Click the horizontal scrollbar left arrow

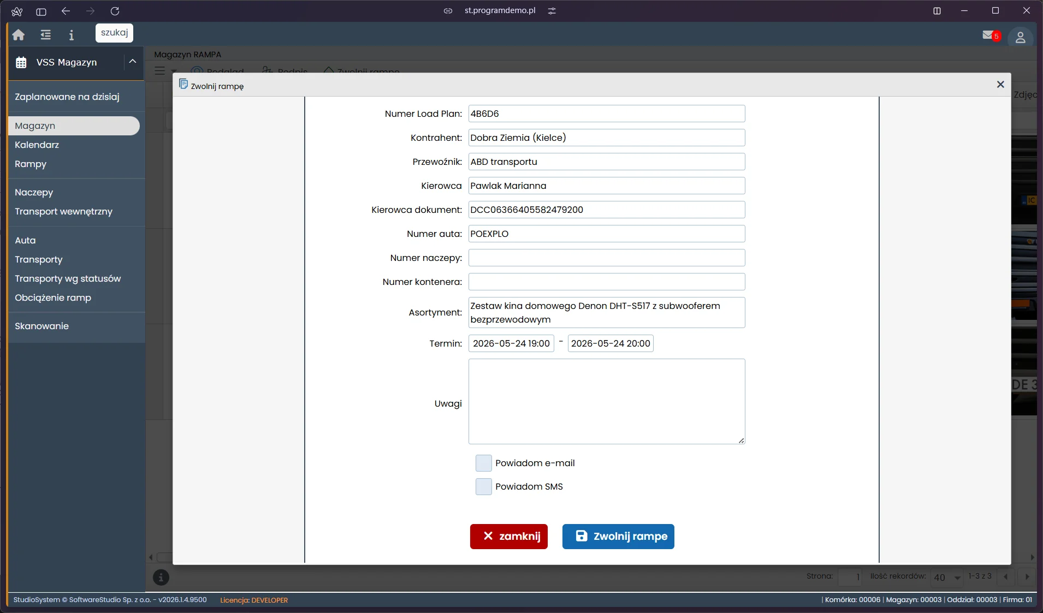click(x=151, y=557)
